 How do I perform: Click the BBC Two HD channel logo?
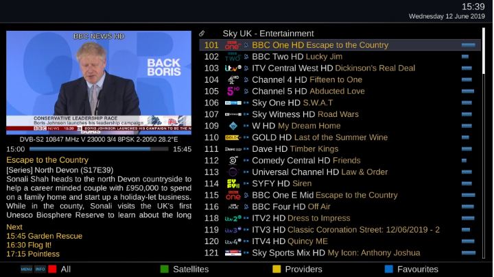(233, 57)
